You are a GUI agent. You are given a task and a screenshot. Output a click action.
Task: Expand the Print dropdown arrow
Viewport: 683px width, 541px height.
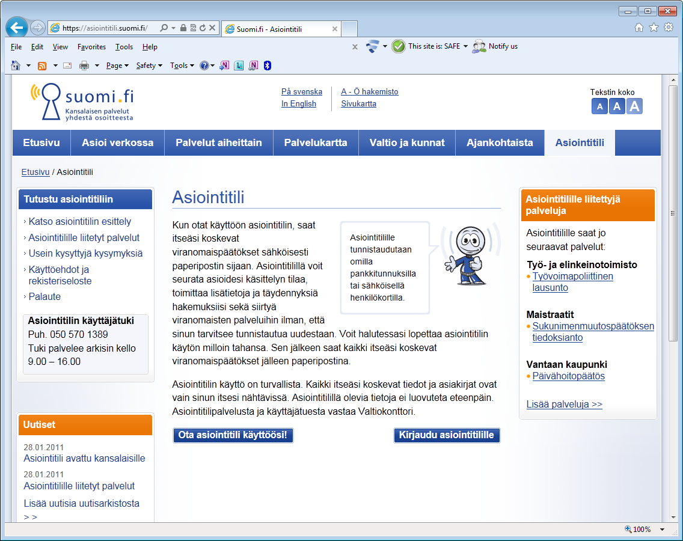point(97,66)
